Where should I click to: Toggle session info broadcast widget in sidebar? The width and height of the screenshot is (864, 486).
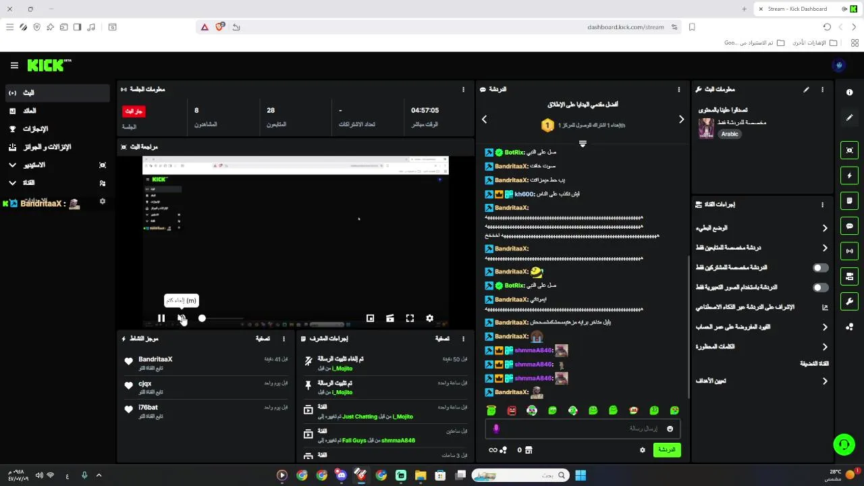pyautogui.click(x=849, y=251)
